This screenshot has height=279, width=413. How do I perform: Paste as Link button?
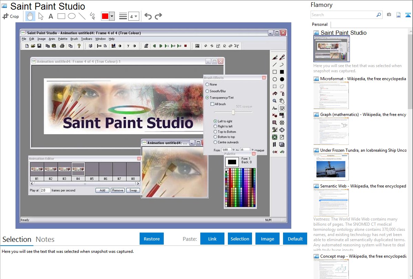pos(212,239)
